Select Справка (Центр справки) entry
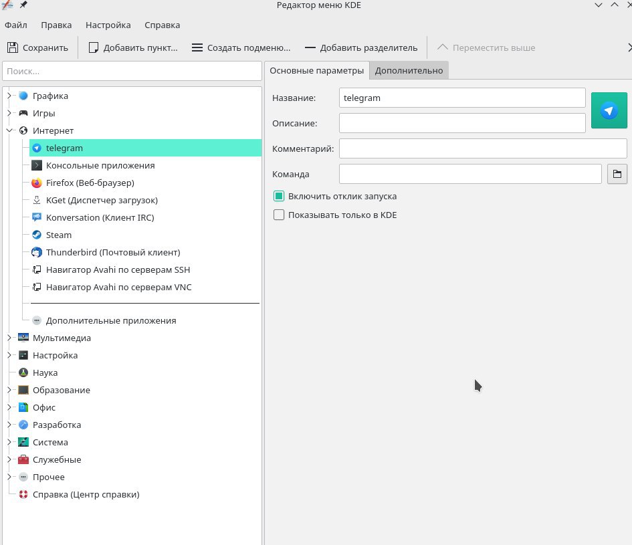Image resolution: width=632 pixels, height=545 pixels. coord(139,494)
